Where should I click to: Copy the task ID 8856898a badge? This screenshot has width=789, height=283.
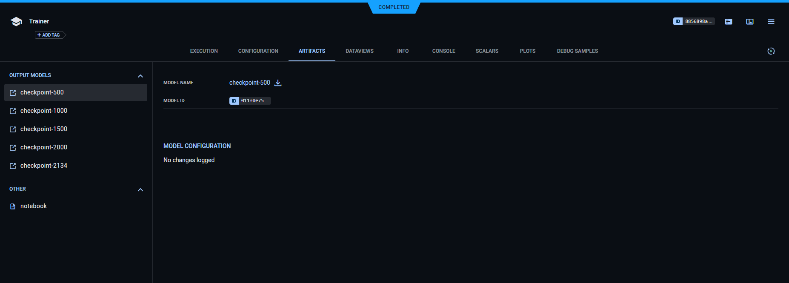694,21
